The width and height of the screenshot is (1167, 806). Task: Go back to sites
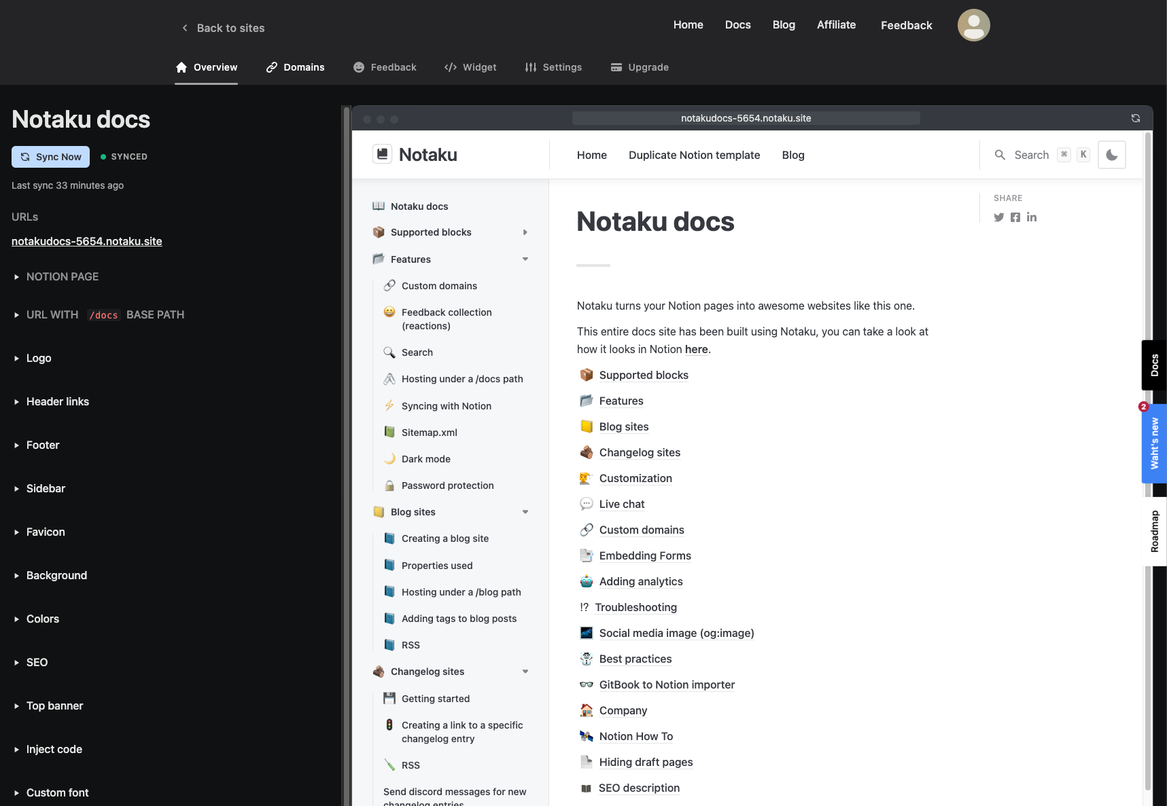pos(223,28)
